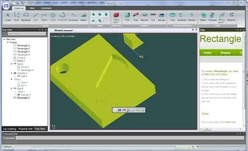Select the Dimension tool
The height and width of the screenshot is (151, 248).
[73, 17]
